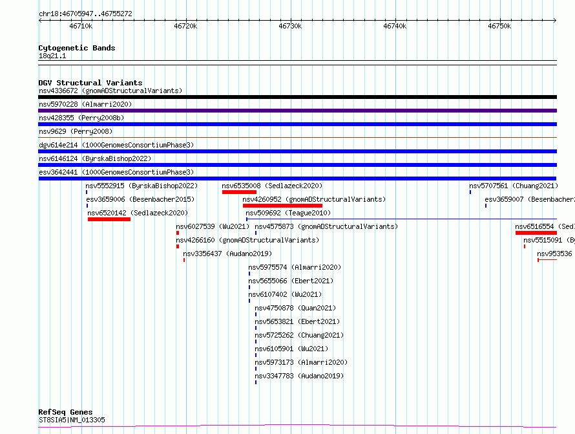
Task: Click the RefSeq Genes track title
Action: coord(65,412)
